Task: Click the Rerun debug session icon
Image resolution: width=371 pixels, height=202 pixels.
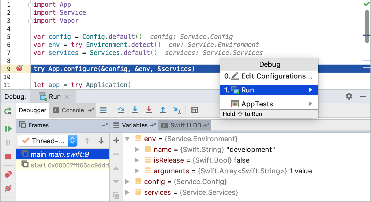Action: [8, 111]
